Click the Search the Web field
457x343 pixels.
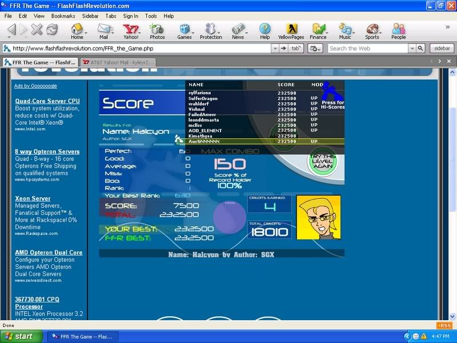371,49
